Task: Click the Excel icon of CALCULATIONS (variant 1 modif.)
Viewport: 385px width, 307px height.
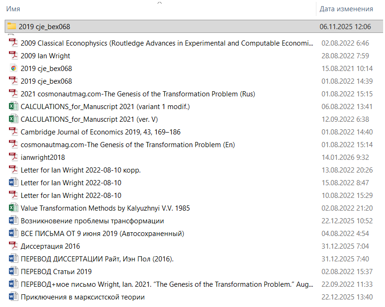Action: point(13,106)
